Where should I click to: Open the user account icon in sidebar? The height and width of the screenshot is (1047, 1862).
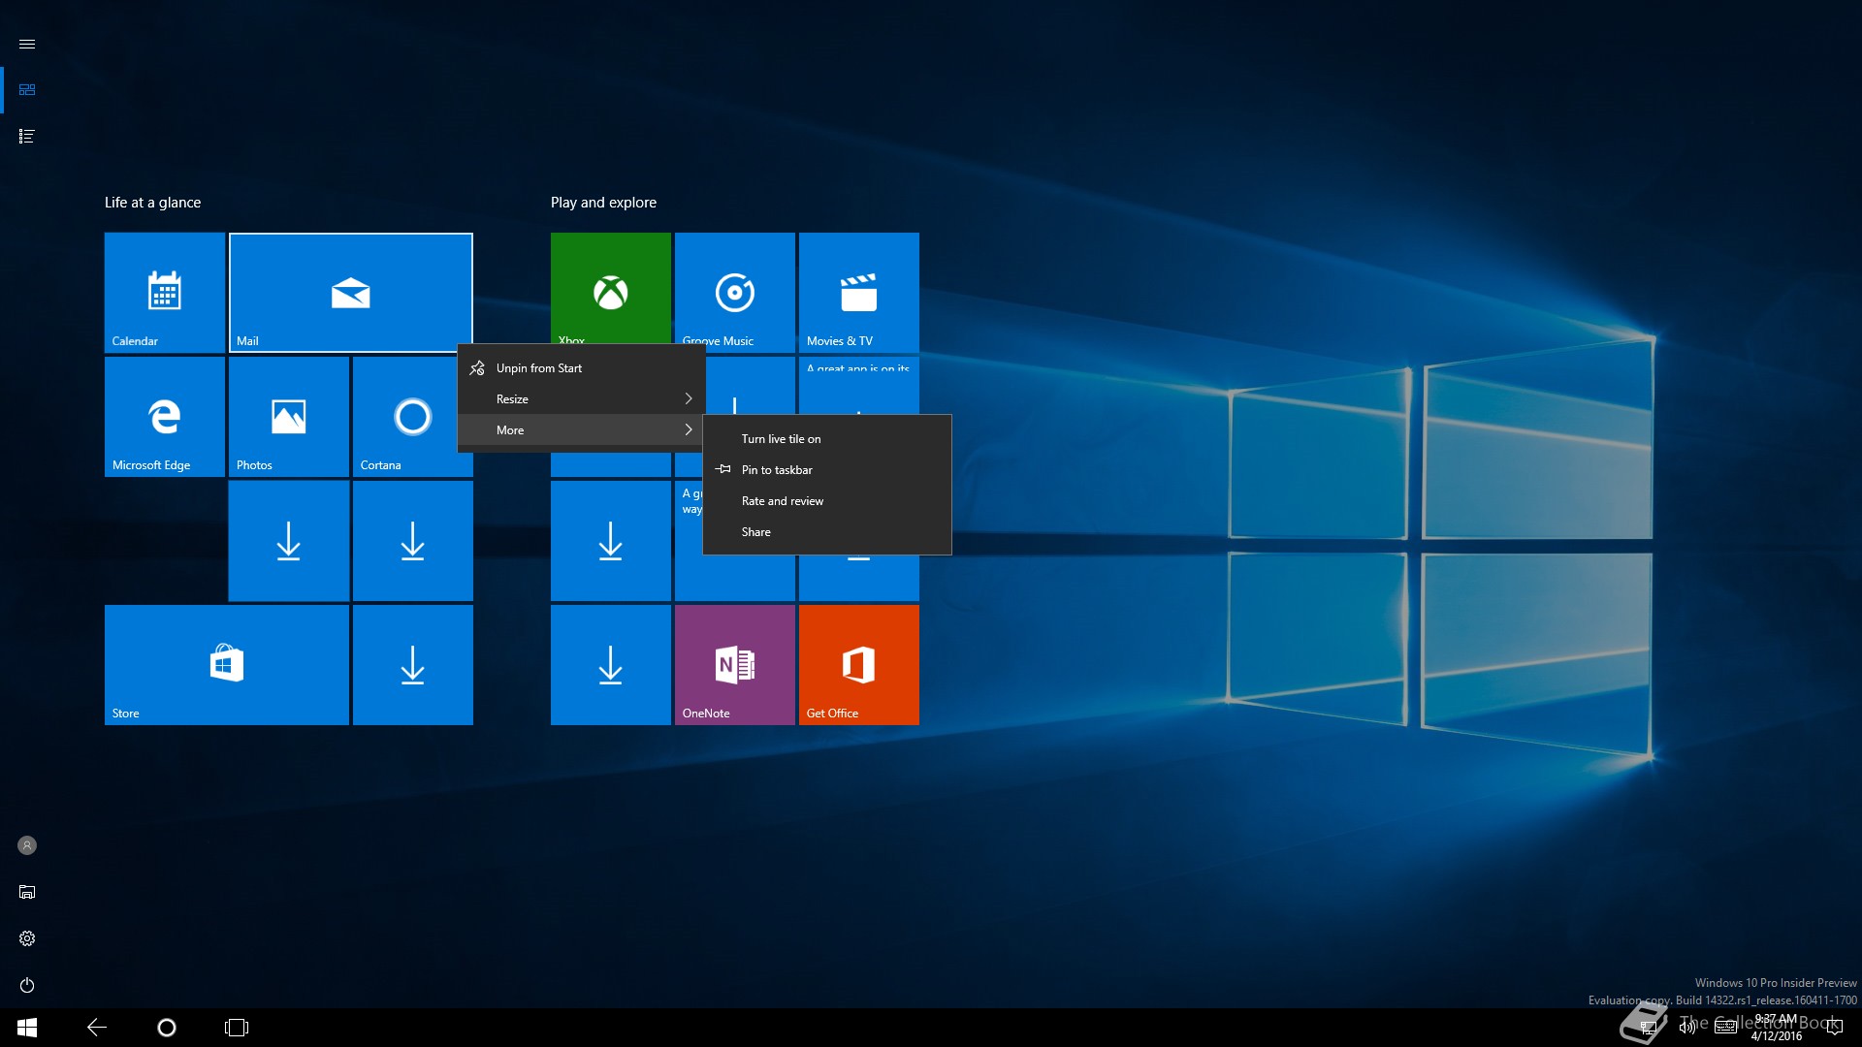tap(27, 845)
